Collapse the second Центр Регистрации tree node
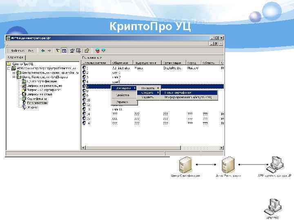Image resolution: width=294 pixels, height=220 pixels. tap(14, 77)
